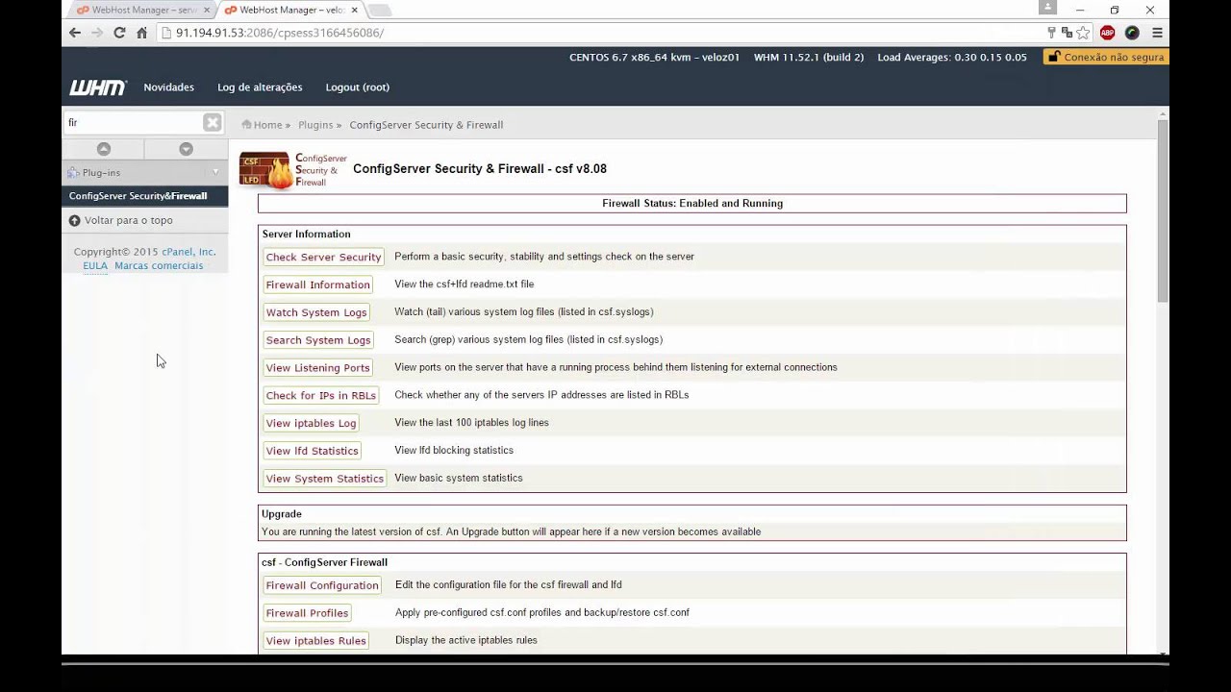
Task: Click the Chrome profile avatar icon
Action: pyautogui.click(x=1047, y=8)
